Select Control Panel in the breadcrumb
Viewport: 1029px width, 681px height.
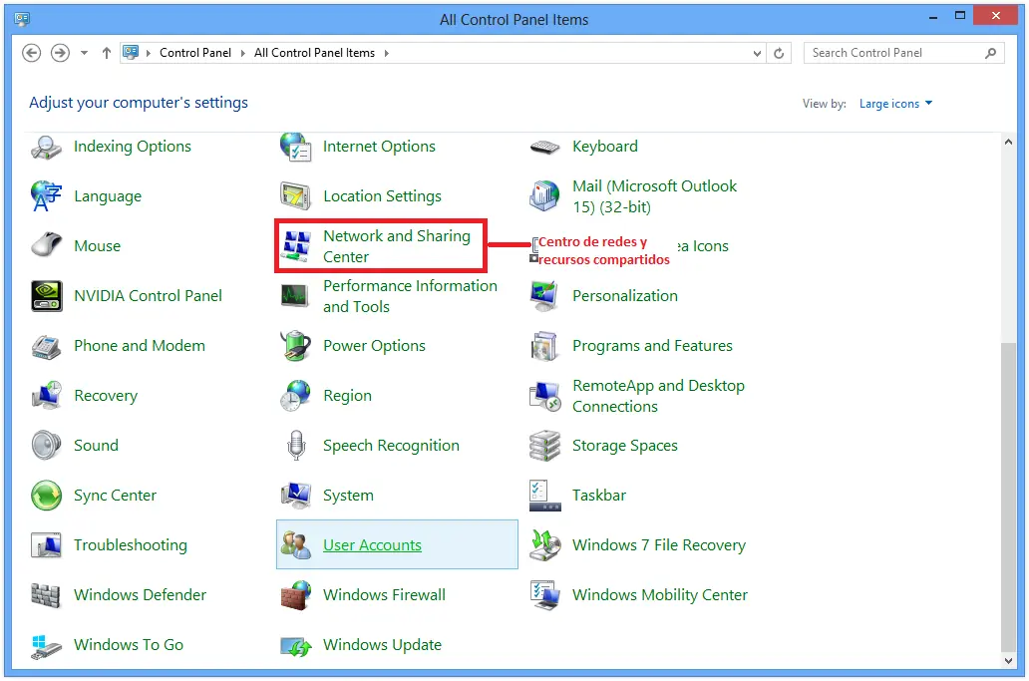[194, 53]
